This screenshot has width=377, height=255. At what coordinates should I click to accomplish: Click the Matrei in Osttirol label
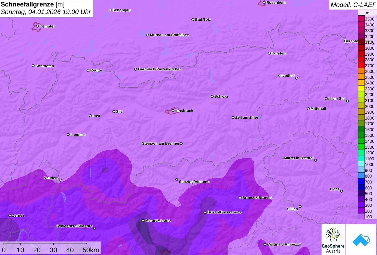[x=299, y=158]
